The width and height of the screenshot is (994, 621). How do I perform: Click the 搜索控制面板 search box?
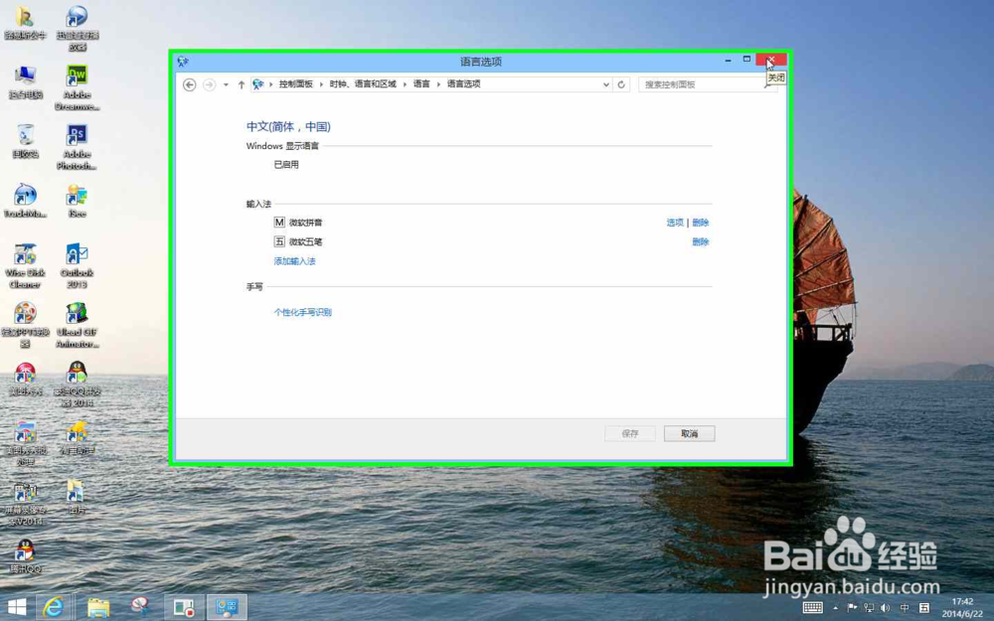point(701,84)
